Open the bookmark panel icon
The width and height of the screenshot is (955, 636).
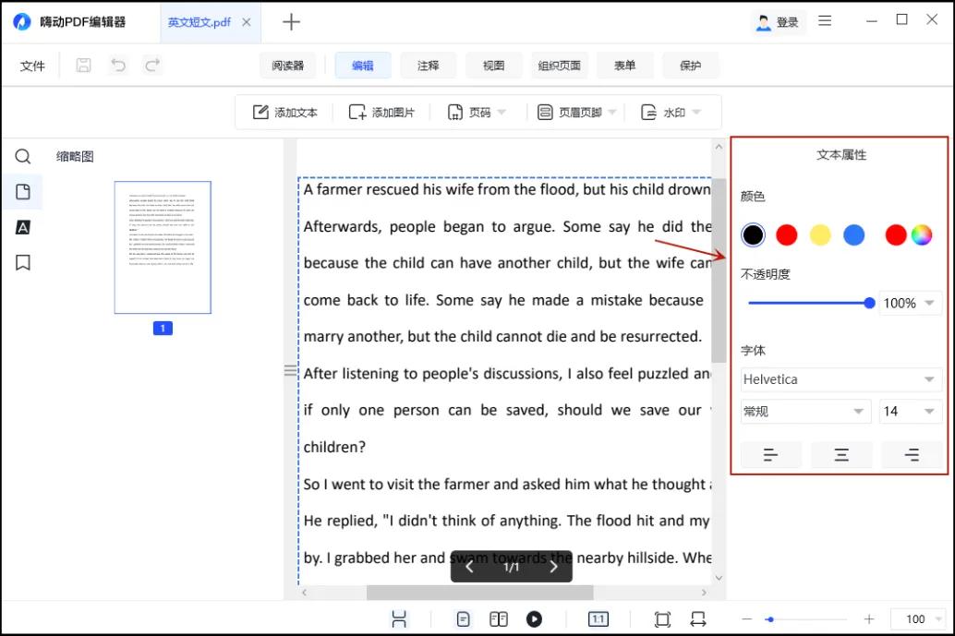(x=23, y=263)
